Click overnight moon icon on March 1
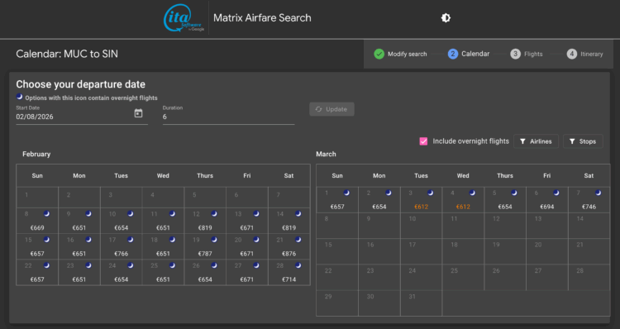This screenshot has height=329, width=620. pos(346,193)
